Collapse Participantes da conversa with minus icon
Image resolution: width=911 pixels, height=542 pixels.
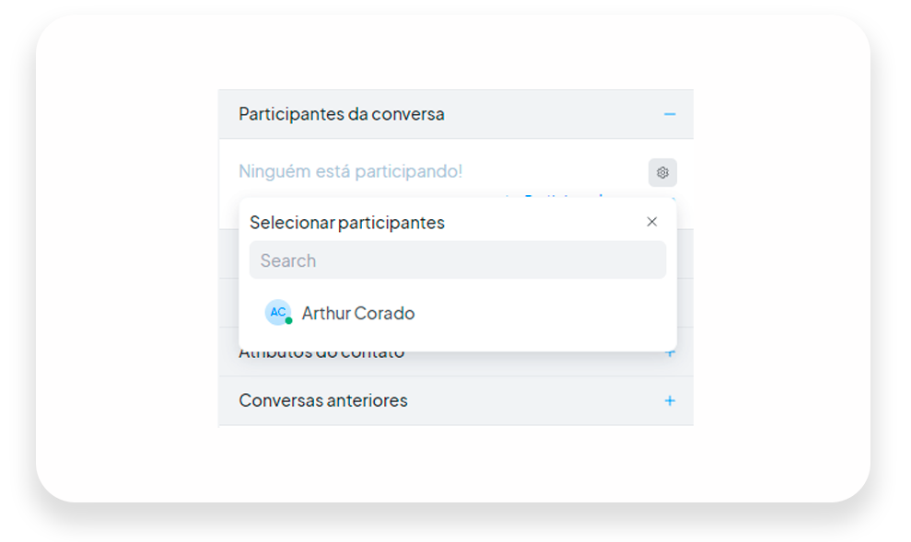click(x=670, y=114)
